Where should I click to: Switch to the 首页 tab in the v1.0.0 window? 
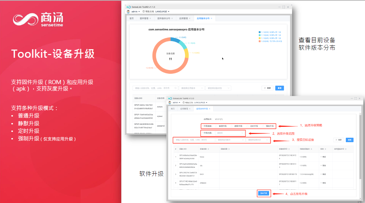click(x=173, y=109)
